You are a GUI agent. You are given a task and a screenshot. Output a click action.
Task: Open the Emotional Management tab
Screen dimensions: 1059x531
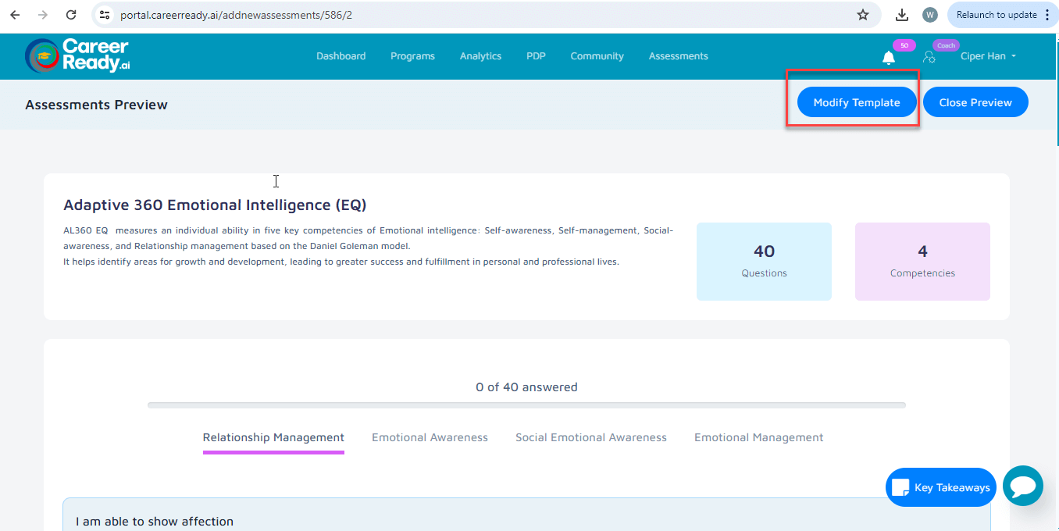(758, 437)
